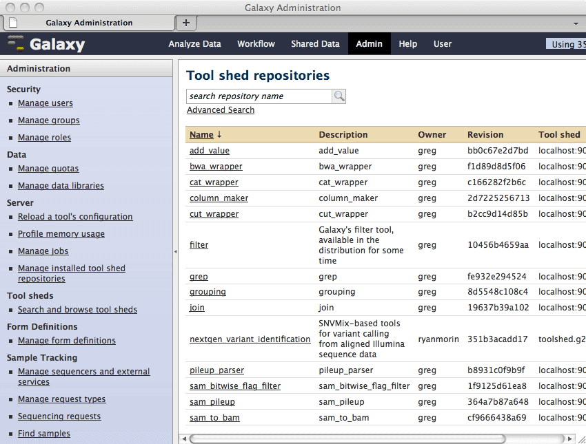The width and height of the screenshot is (586, 444).
Task: Open the bwa_wrapper repository link
Action: click(216, 167)
